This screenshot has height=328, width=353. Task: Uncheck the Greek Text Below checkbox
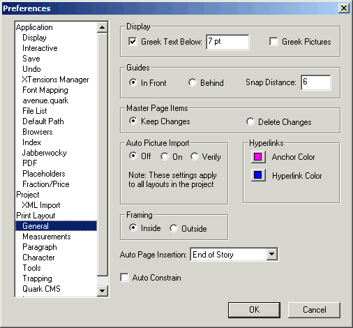[x=133, y=42]
